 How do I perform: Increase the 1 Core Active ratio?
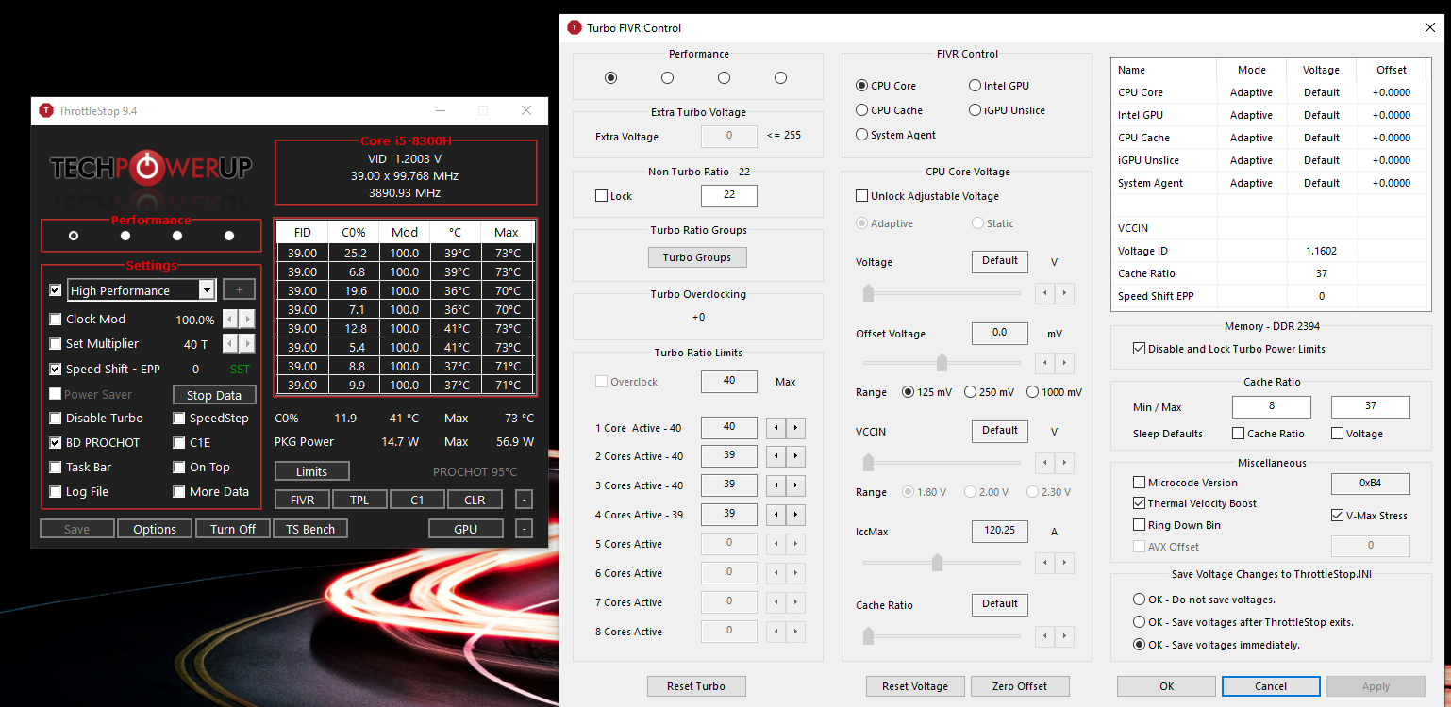(795, 428)
